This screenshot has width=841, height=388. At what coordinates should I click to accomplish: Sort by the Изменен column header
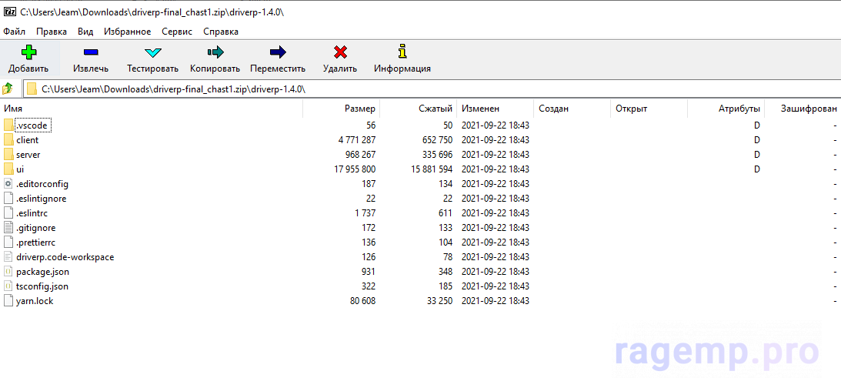(x=480, y=109)
